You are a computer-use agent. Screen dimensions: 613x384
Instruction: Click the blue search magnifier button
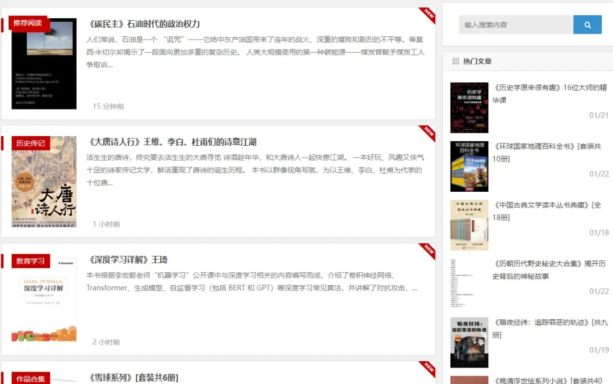(587, 24)
